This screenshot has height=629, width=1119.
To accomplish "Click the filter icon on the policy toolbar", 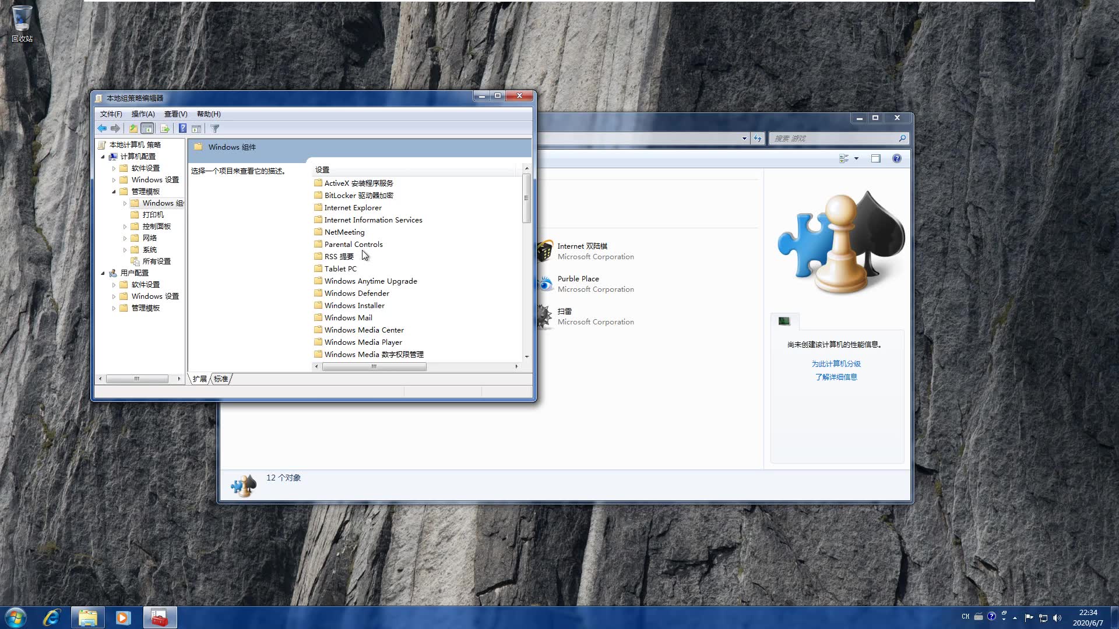I will tap(214, 129).
